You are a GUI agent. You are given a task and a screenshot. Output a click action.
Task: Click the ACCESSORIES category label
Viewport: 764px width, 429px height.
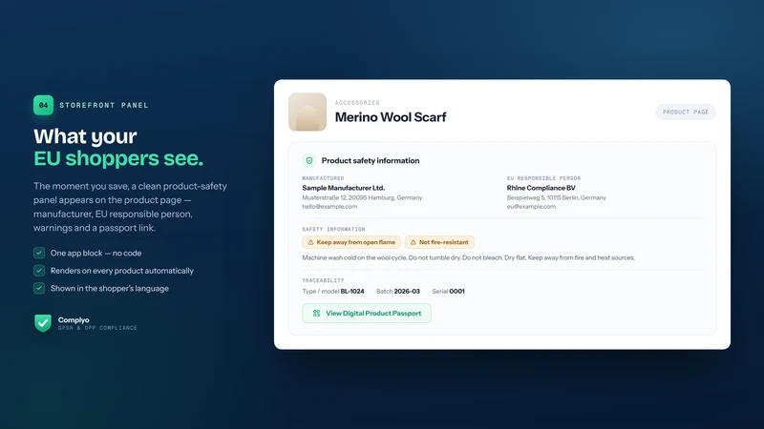(357, 103)
